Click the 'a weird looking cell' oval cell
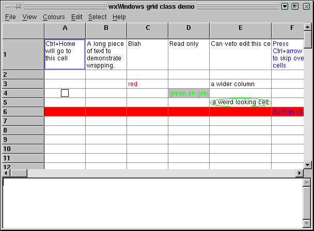 pos(241,103)
